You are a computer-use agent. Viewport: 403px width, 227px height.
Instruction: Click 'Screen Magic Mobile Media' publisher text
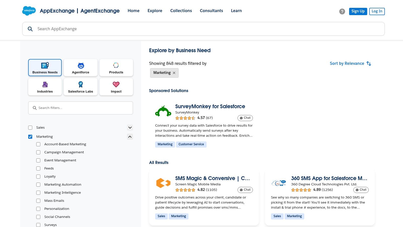coord(198,184)
